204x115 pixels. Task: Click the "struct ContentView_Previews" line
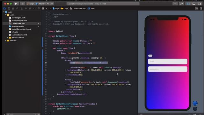[73, 104]
